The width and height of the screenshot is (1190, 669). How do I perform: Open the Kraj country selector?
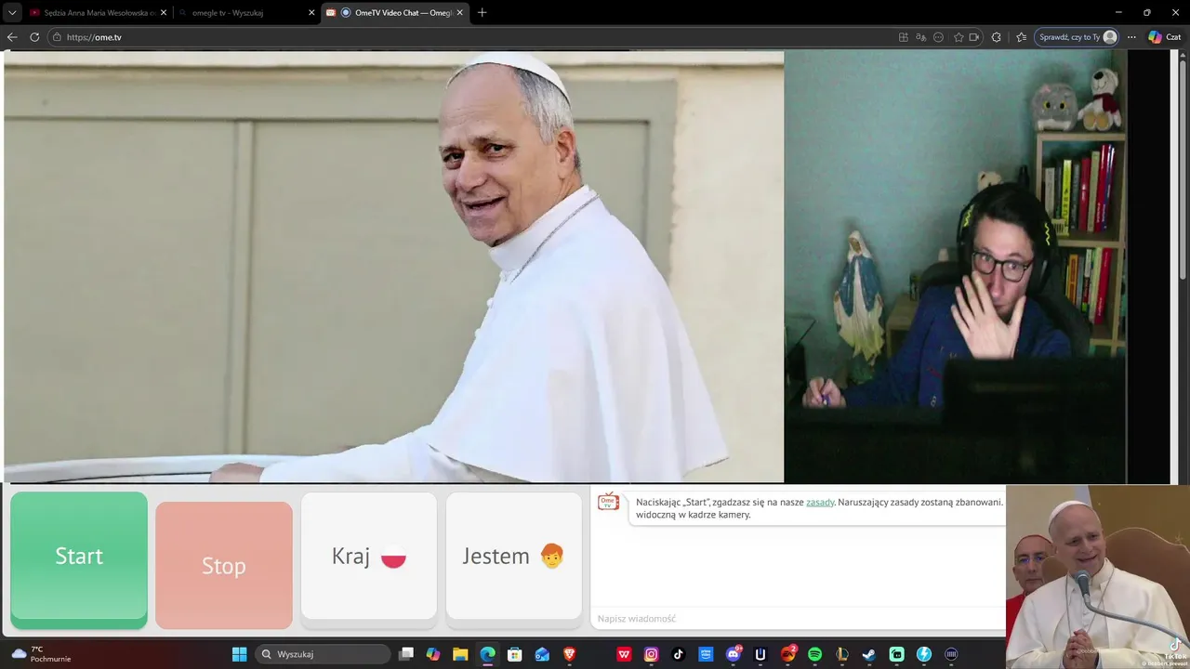(x=369, y=556)
